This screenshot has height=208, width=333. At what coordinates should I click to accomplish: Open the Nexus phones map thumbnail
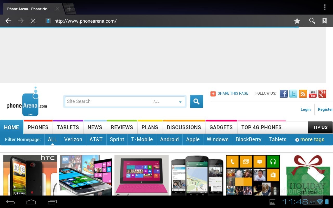[197, 175]
